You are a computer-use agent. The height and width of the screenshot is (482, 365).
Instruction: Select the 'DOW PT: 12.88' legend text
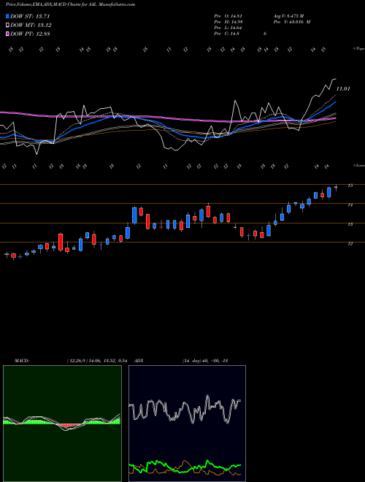point(30,34)
